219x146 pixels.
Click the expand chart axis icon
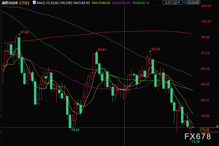point(194,2)
